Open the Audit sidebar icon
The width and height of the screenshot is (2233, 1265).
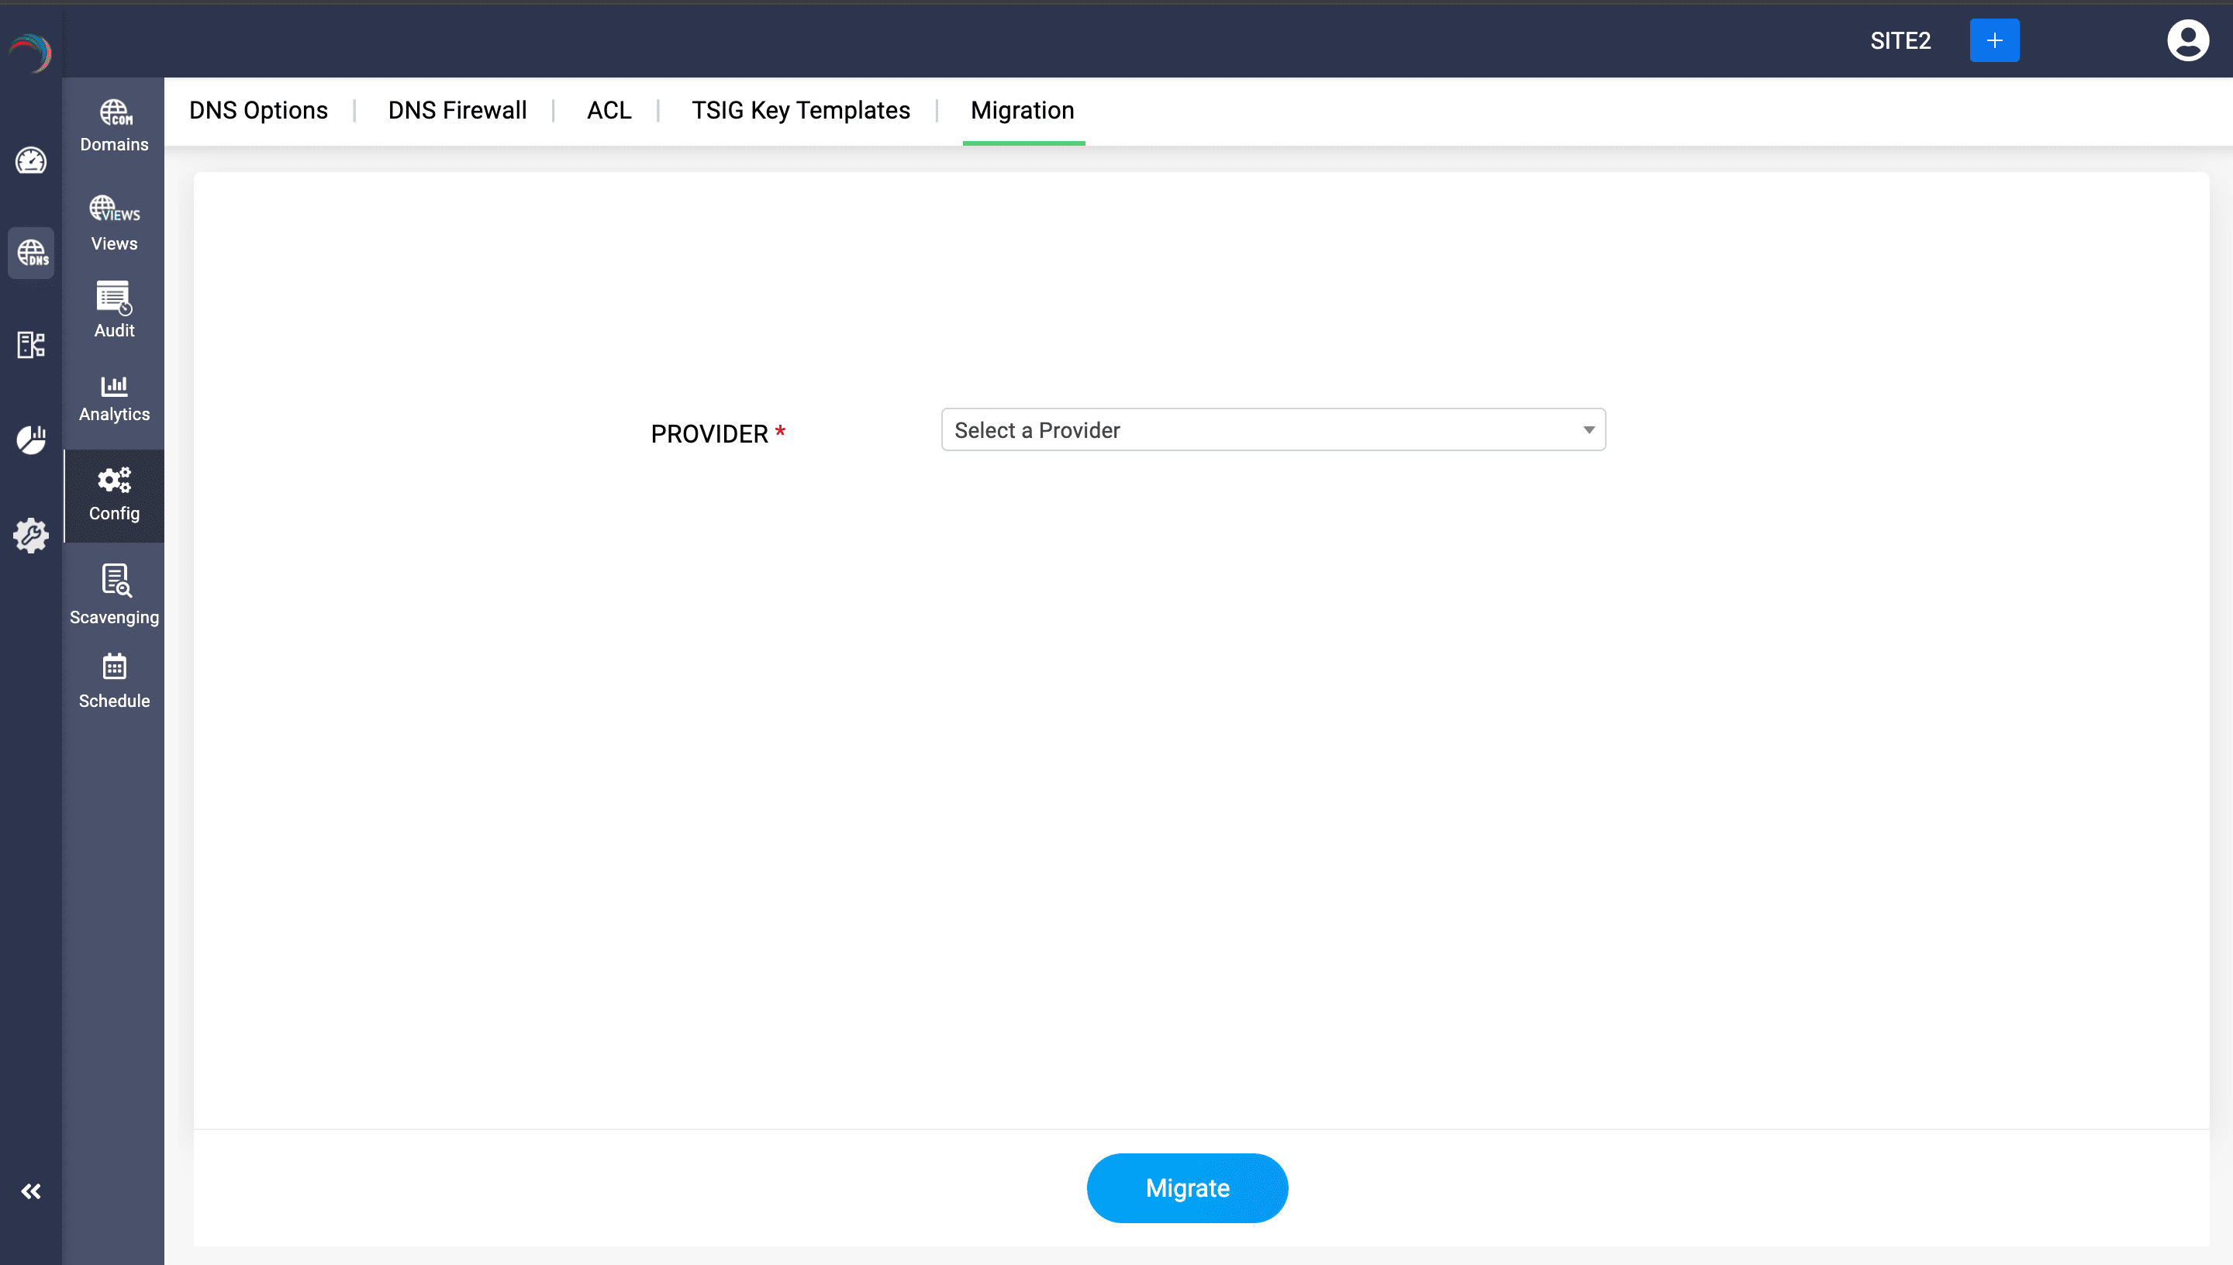coord(114,297)
